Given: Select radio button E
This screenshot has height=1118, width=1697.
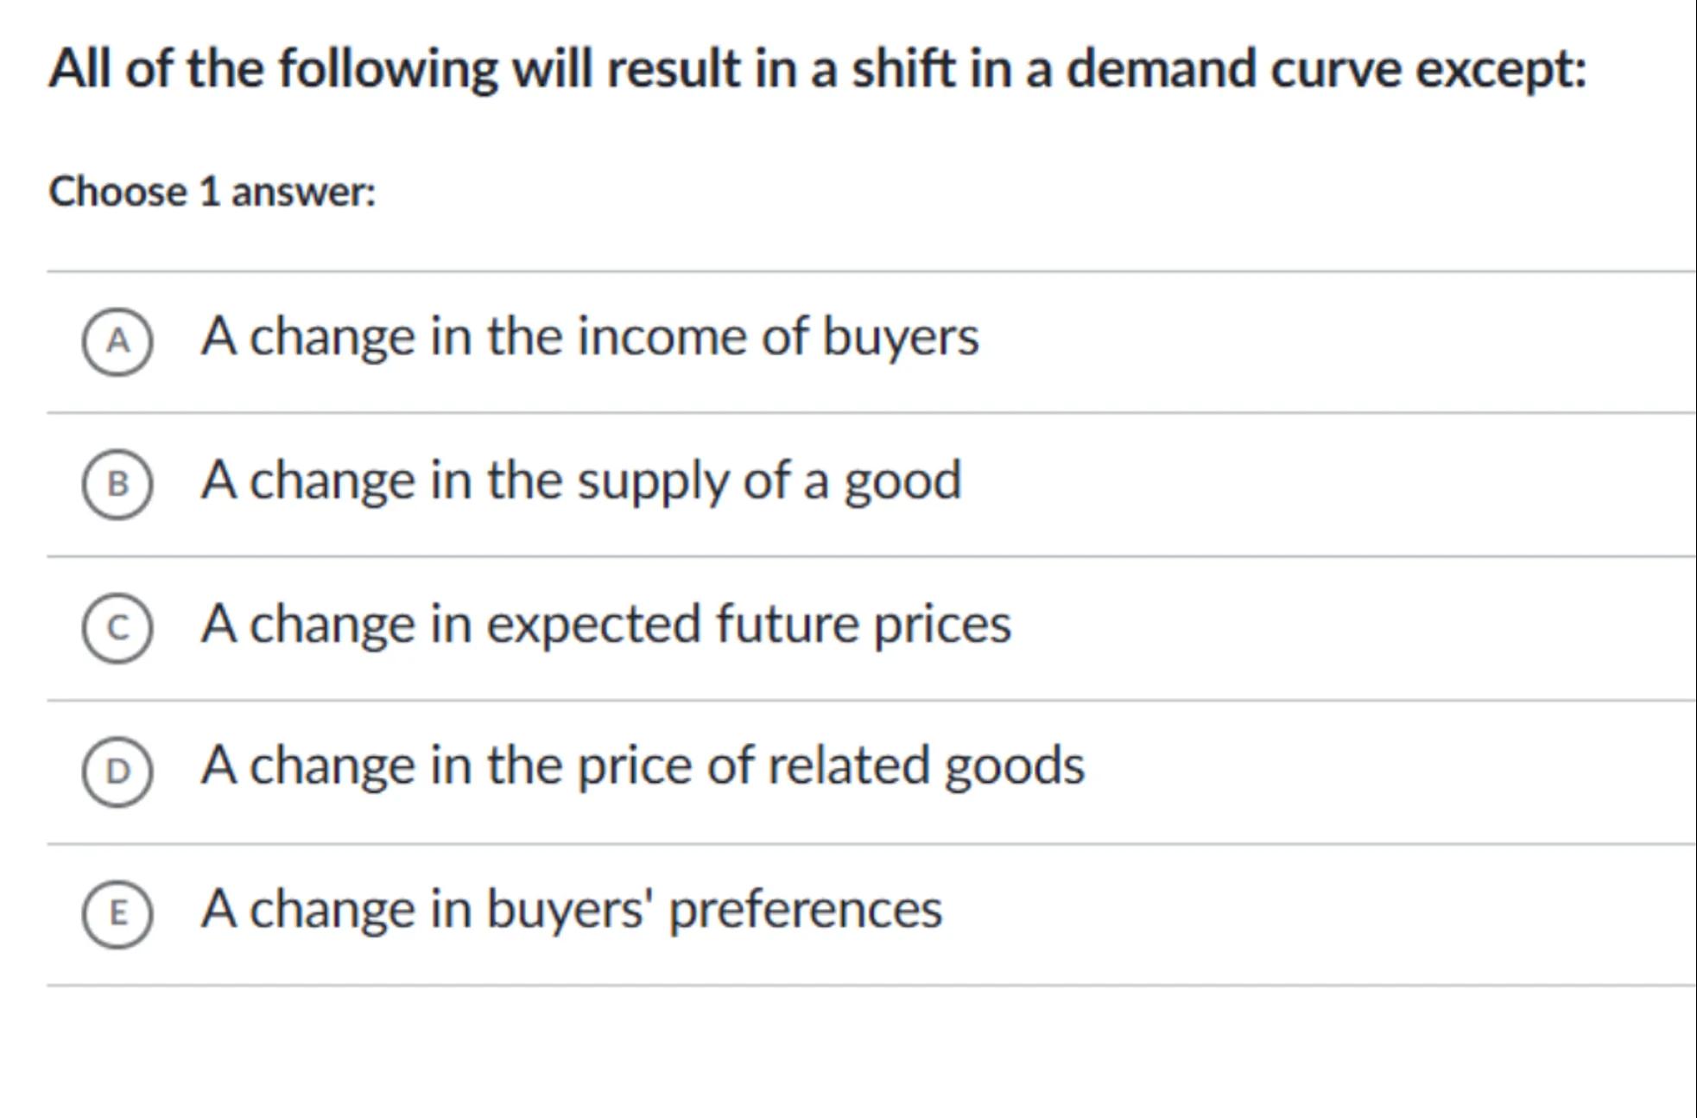Looking at the screenshot, I should 117,913.
